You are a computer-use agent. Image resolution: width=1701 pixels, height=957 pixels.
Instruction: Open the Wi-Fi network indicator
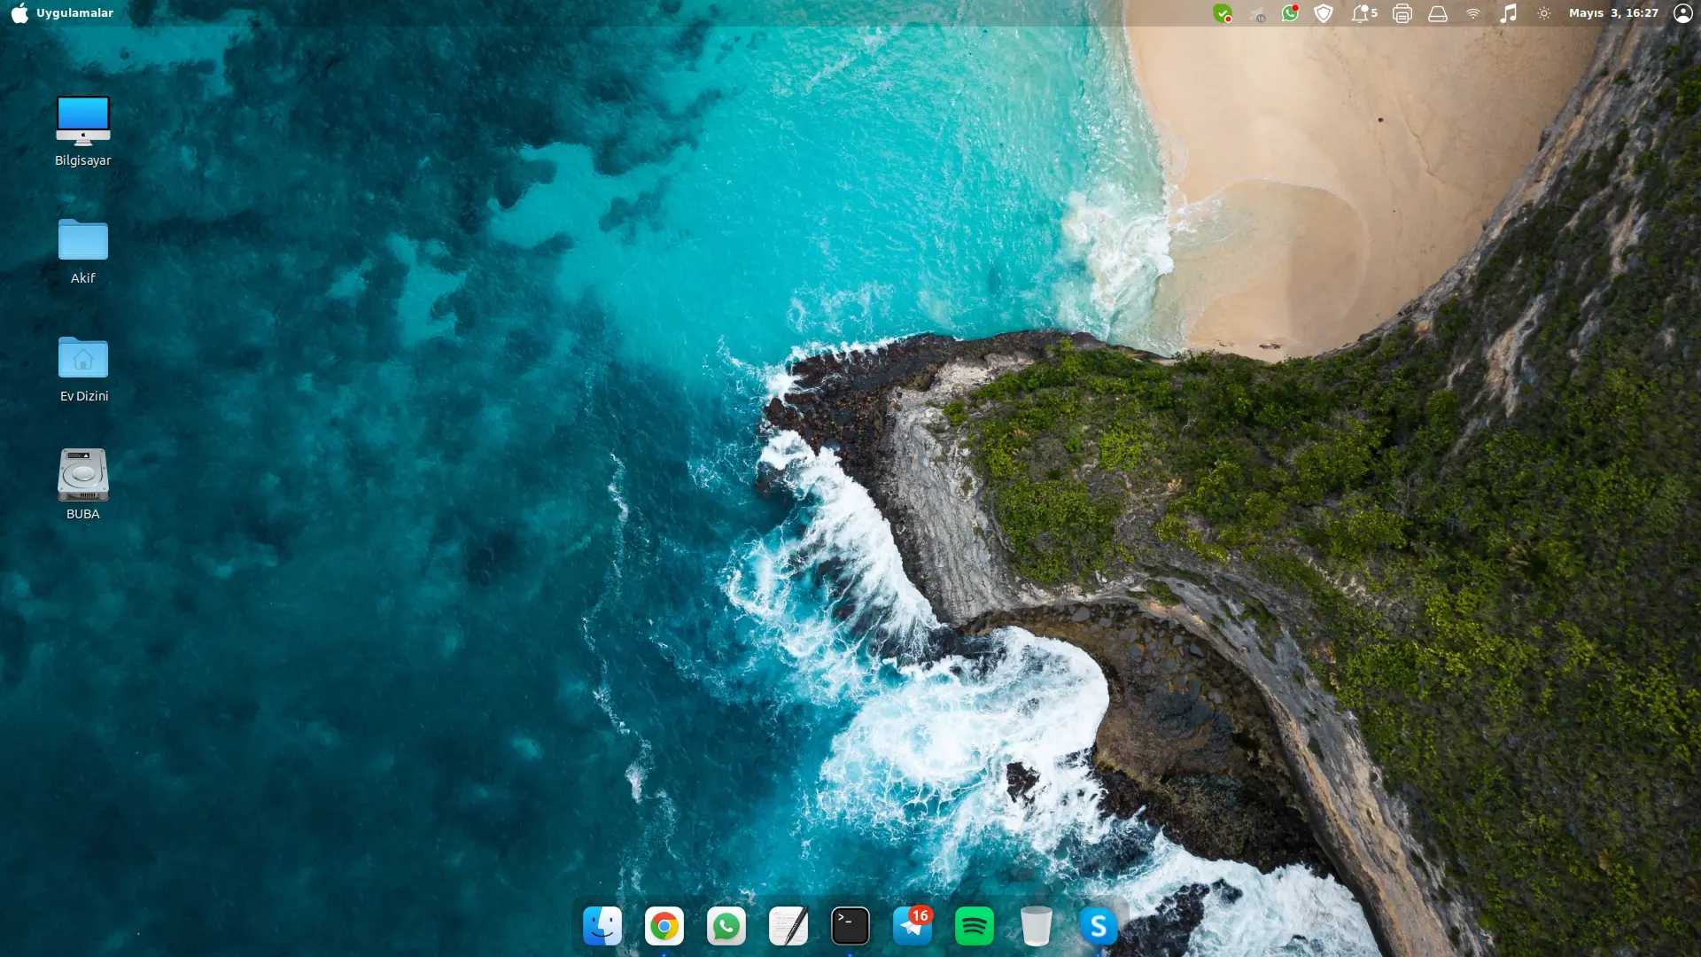[1473, 13]
